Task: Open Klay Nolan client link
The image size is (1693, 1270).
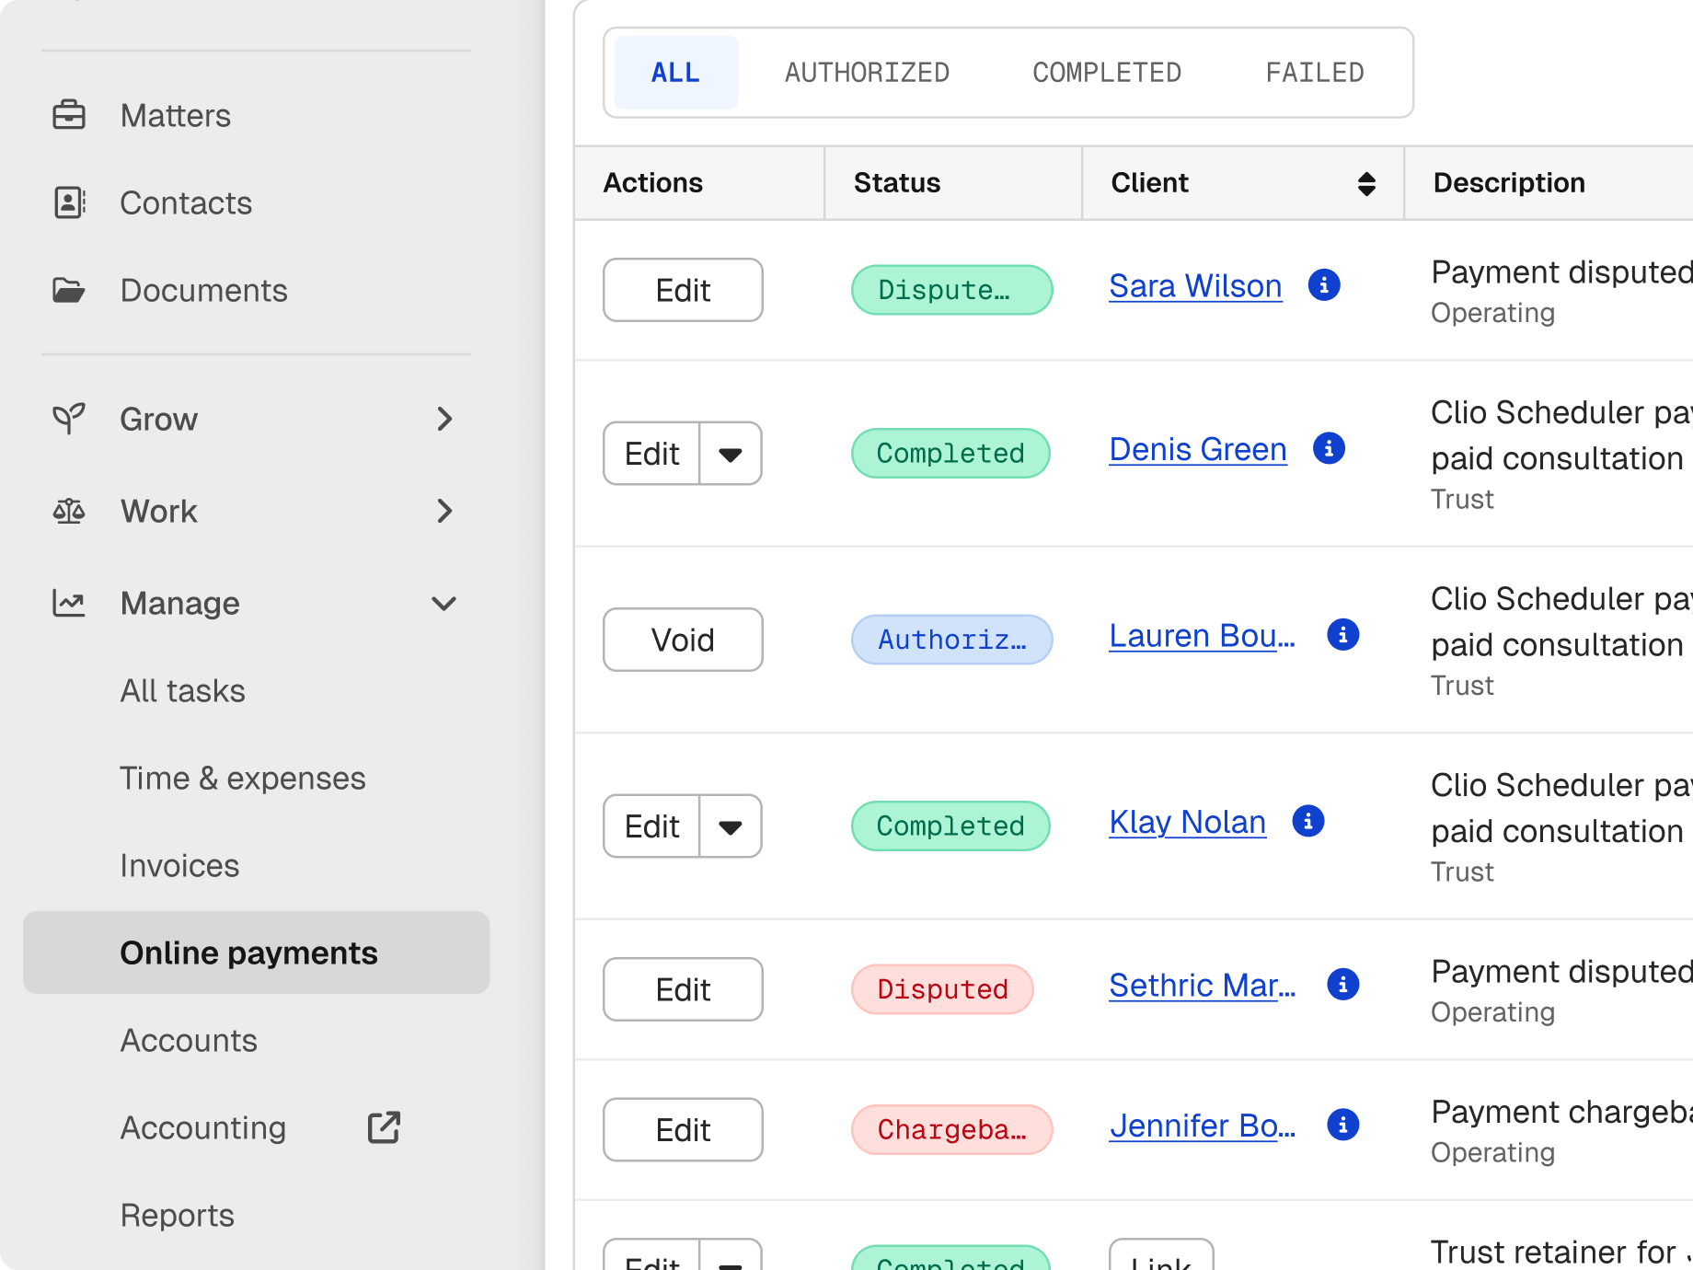Action: click(1187, 822)
